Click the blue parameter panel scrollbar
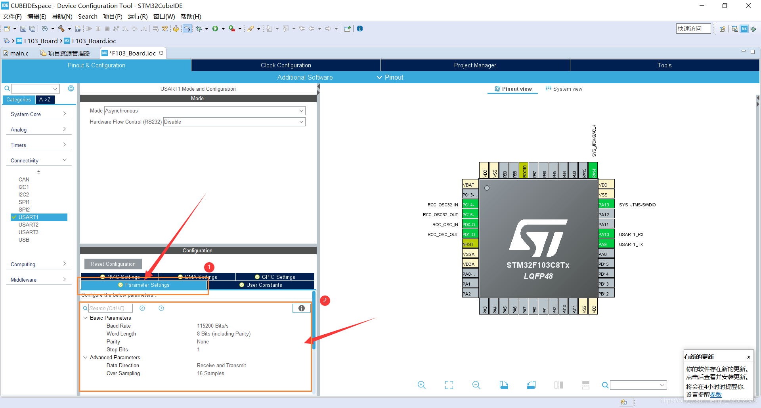The height and width of the screenshot is (408, 761). [314, 321]
